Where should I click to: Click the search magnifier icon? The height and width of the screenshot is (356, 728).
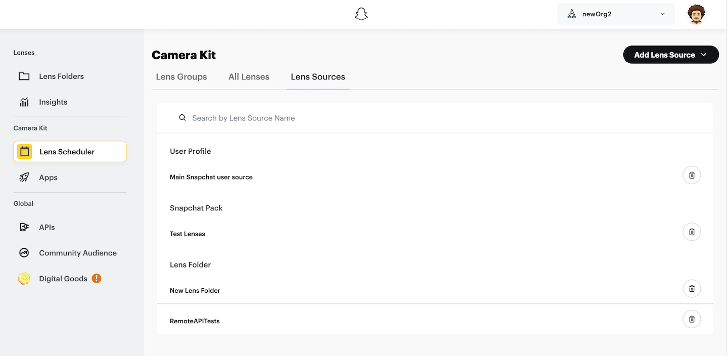(183, 118)
